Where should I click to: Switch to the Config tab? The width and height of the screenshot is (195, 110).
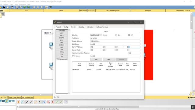point(66,27)
